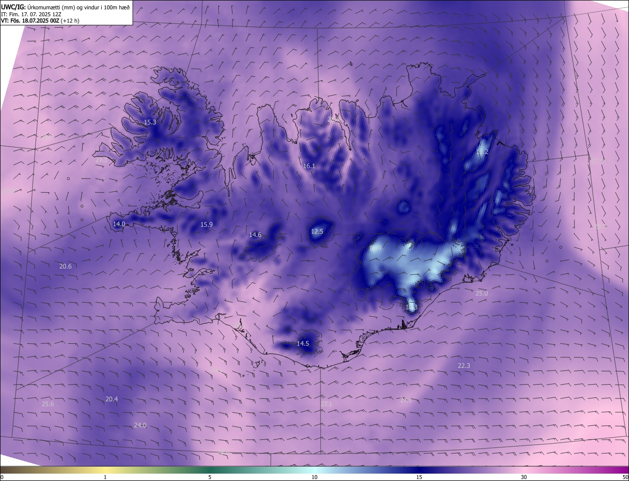Image resolution: width=629 pixels, height=481 pixels.
Task: Click the 'UWC/IG: Úrkomumætti (mm)' title line
Action: (x=65, y=7)
